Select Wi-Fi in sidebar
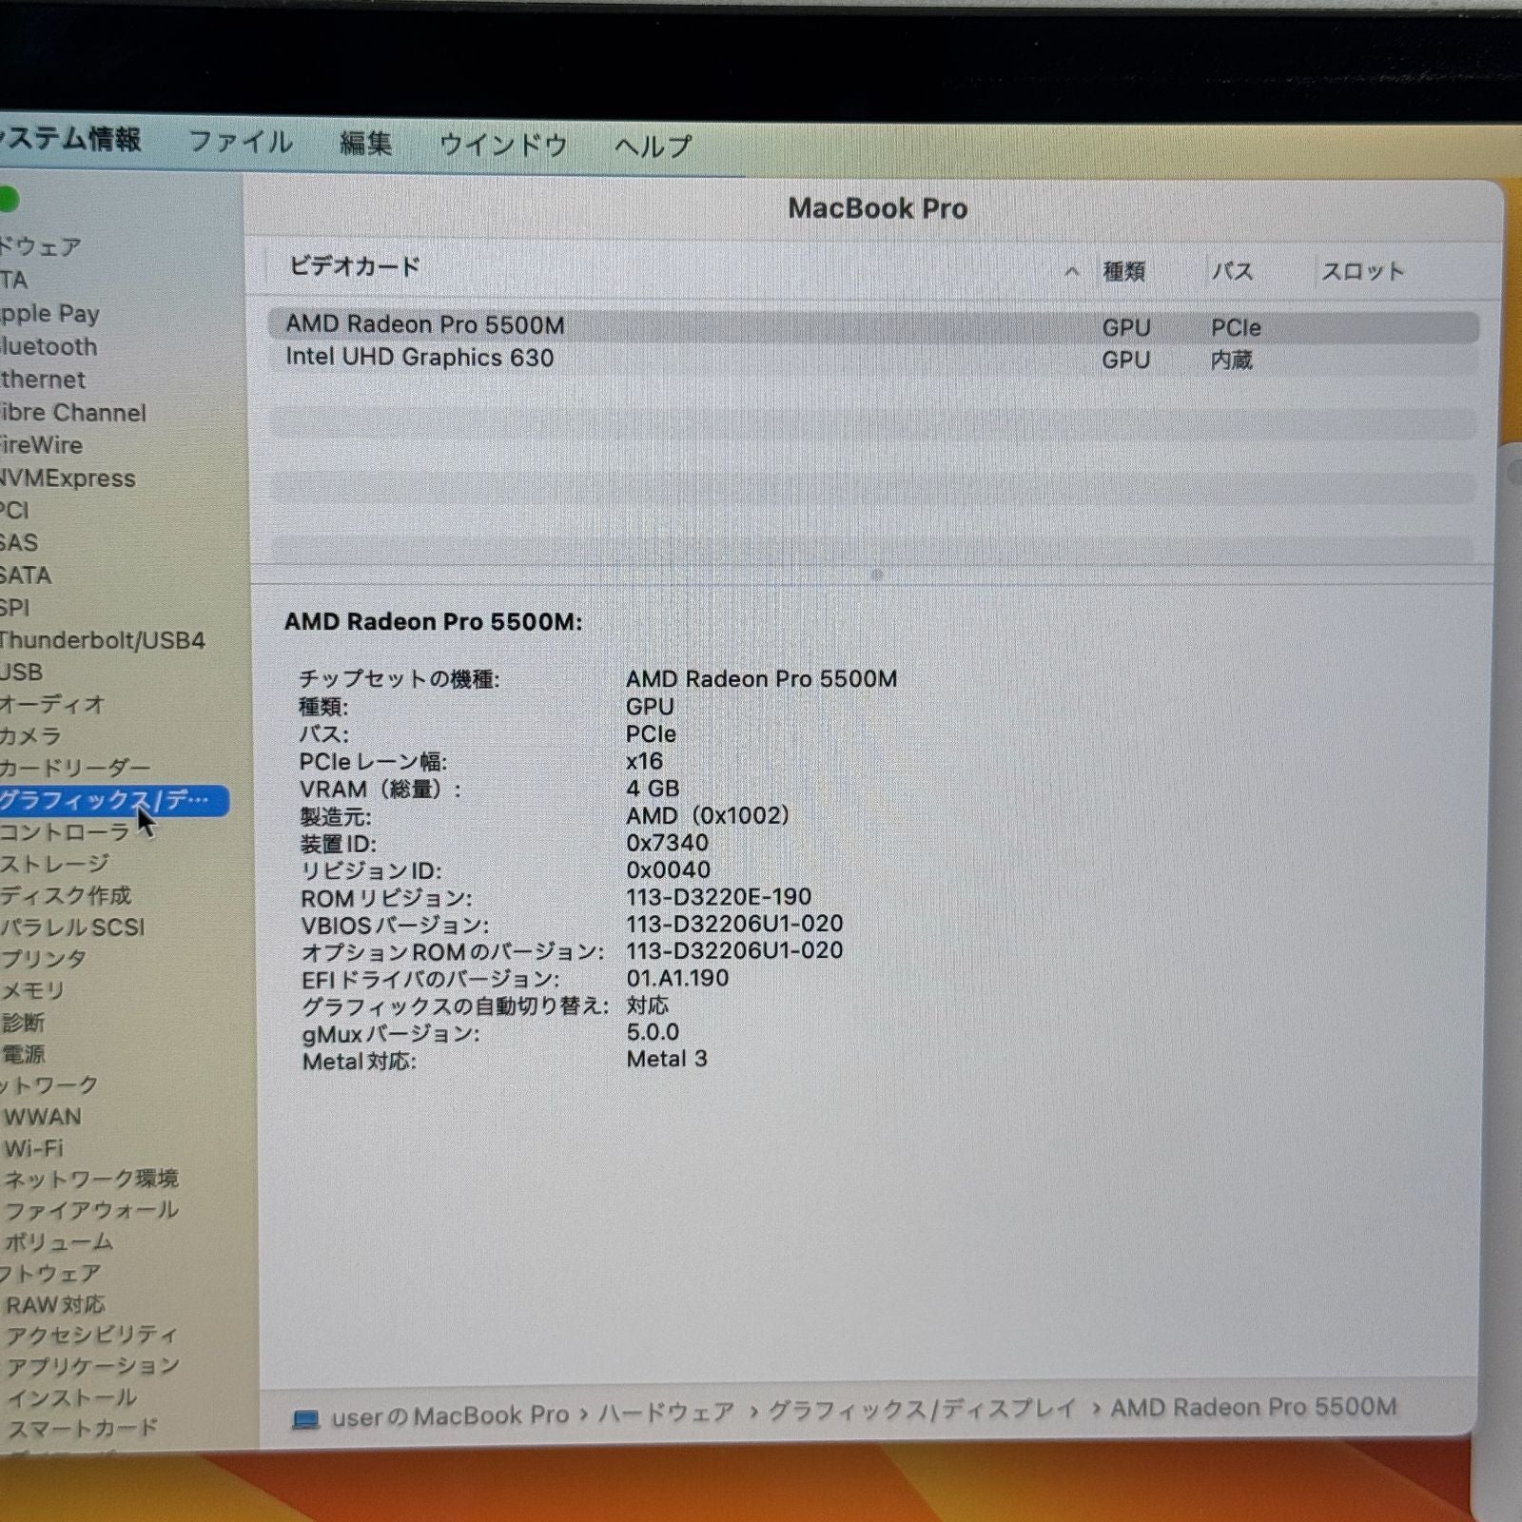Viewport: 1522px width, 1522px height. tap(33, 1148)
